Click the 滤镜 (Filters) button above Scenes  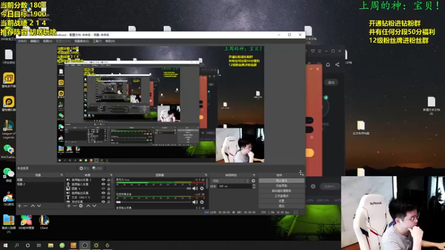(x=97, y=168)
